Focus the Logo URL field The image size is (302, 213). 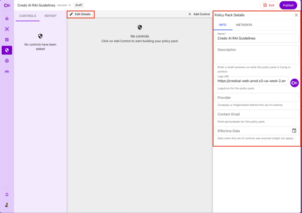pos(252,81)
